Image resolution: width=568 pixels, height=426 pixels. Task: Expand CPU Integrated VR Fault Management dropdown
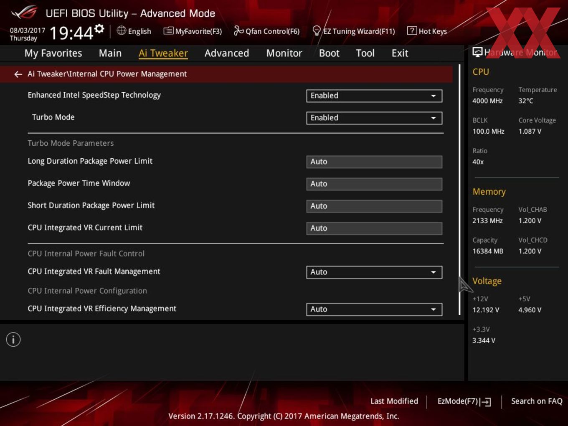point(374,272)
